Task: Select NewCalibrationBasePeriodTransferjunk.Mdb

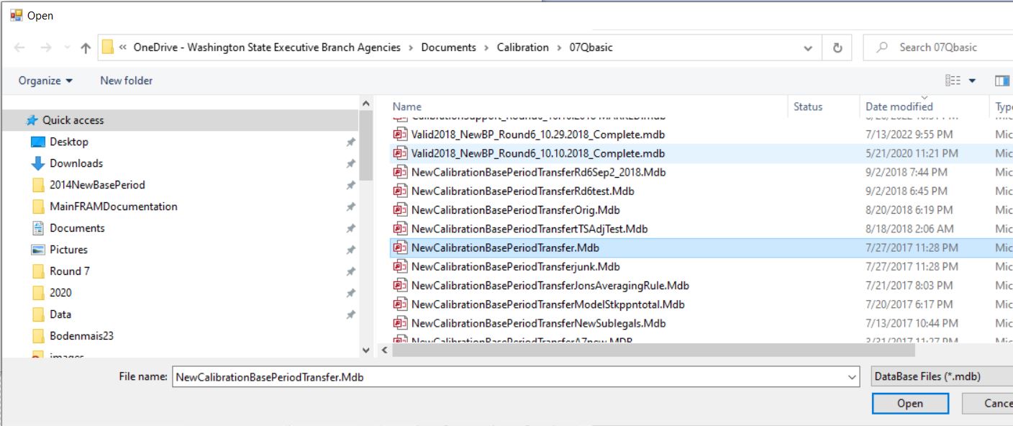Action: (x=516, y=266)
